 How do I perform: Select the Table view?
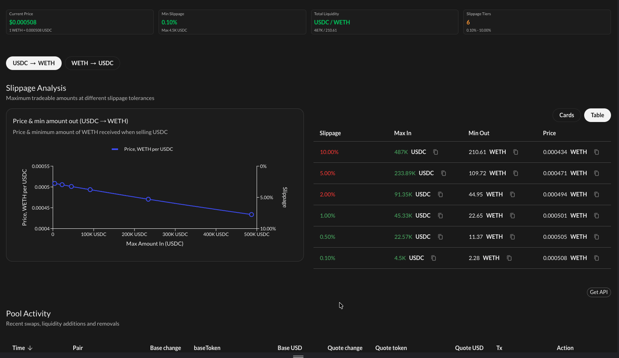597,115
